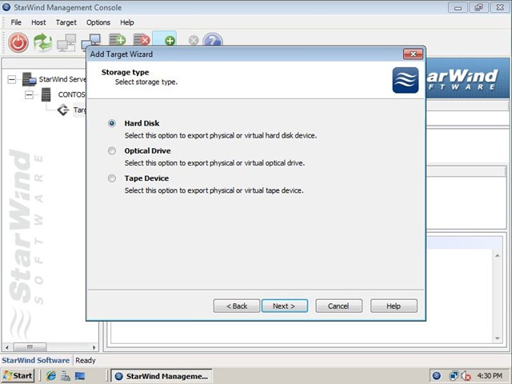Click the 'Storage type' wizard heading
512x384 pixels.
(x=125, y=72)
